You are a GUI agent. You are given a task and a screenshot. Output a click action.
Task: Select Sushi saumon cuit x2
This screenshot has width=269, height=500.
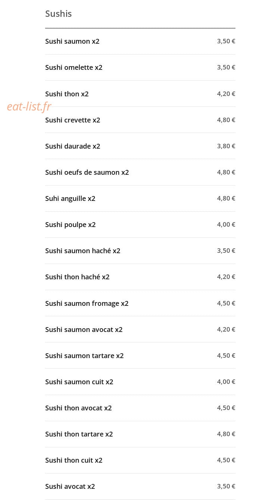(140, 382)
